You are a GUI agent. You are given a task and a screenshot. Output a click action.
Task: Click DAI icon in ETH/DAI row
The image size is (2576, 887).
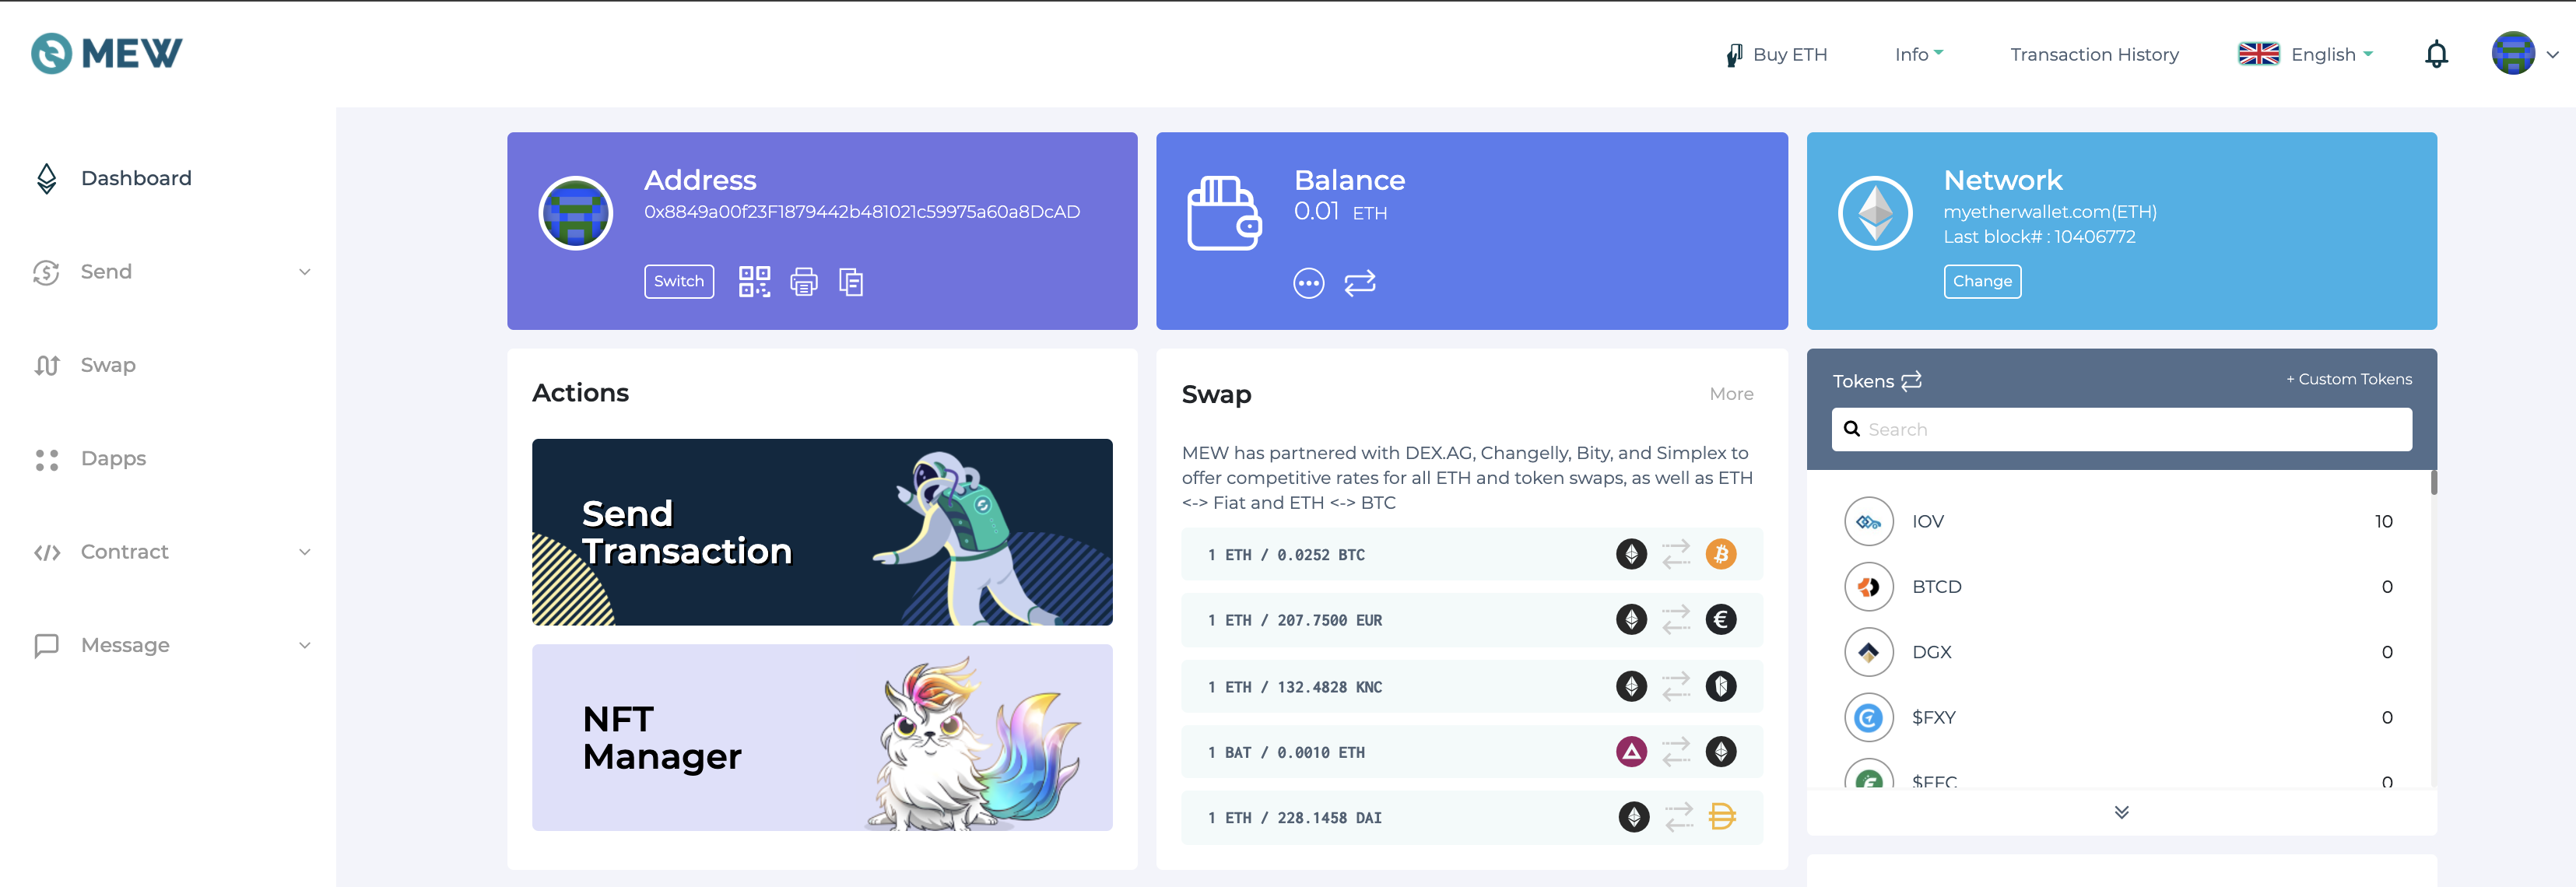1721,817
